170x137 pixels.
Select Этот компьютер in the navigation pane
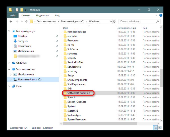[25, 69]
